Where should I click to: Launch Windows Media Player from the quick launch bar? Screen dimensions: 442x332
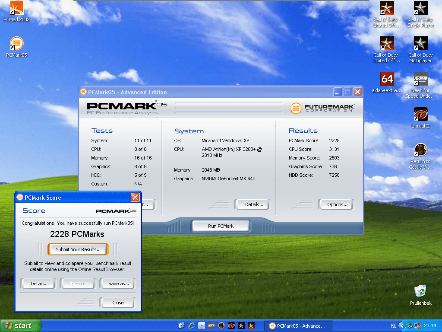click(x=202, y=326)
